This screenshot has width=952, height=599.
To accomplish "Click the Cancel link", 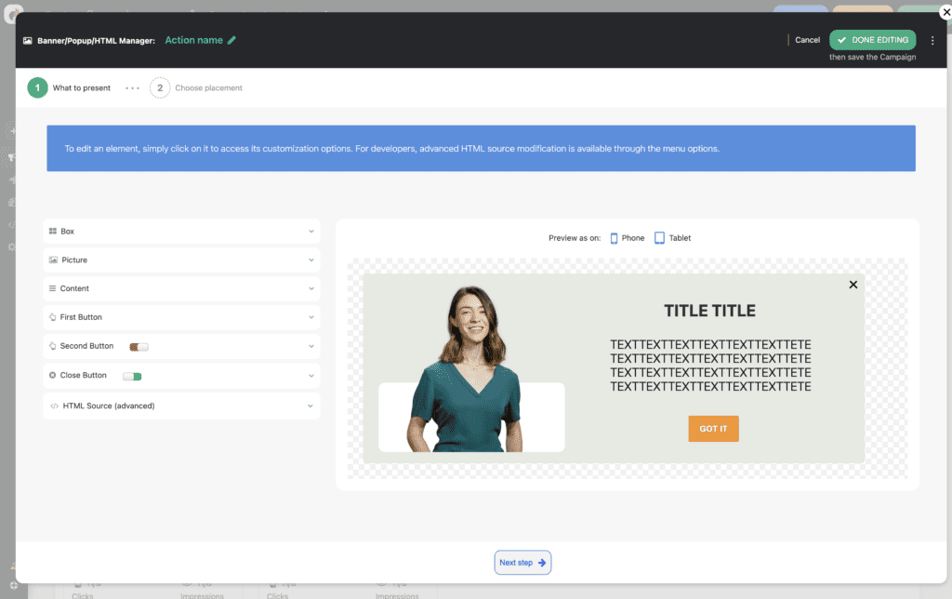I will point(807,40).
